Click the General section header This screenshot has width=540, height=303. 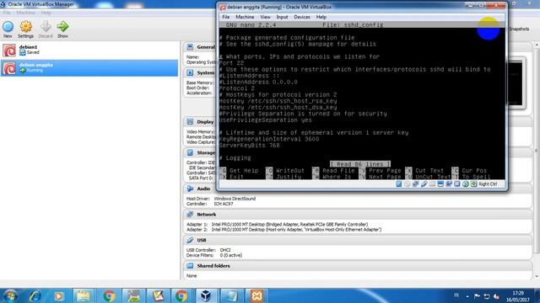point(206,47)
